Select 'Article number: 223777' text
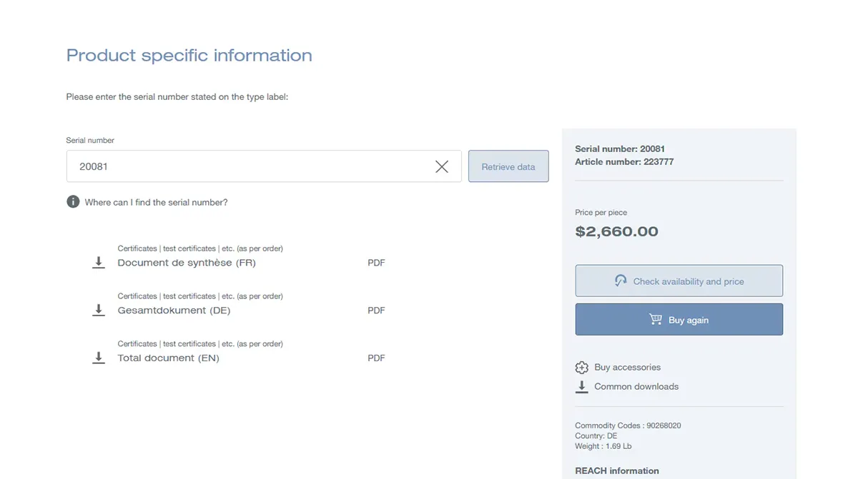This screenshot has height=479, width=858. tap(624, 162)
